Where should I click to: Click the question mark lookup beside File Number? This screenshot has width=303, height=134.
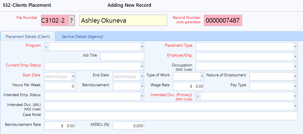pyautogui.click(x=71, y=20)
